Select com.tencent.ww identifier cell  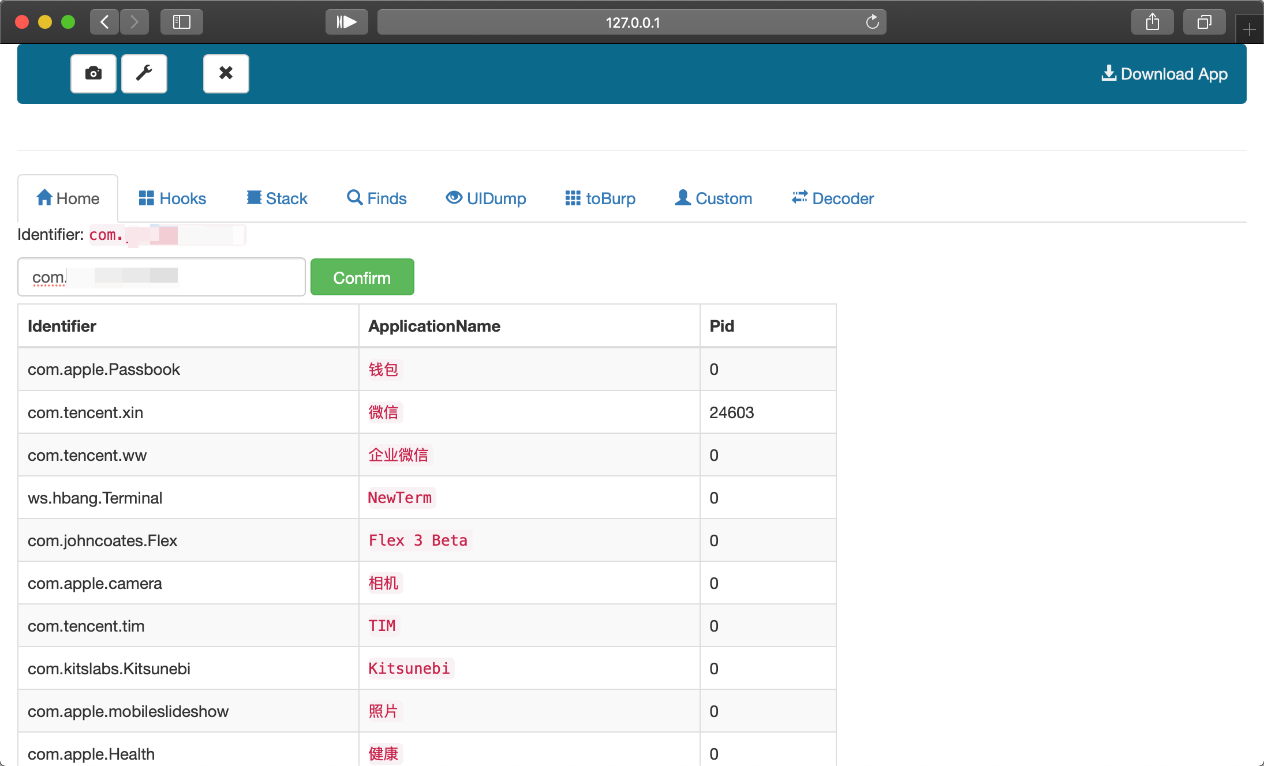coord(188,455)
